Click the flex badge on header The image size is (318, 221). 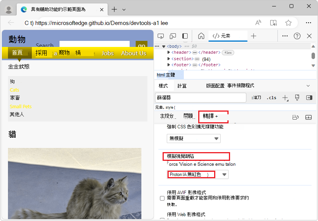click(x=228, y=53)
